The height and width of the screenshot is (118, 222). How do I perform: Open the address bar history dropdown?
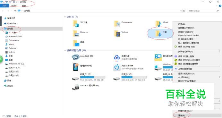click(x=181, y=11)
